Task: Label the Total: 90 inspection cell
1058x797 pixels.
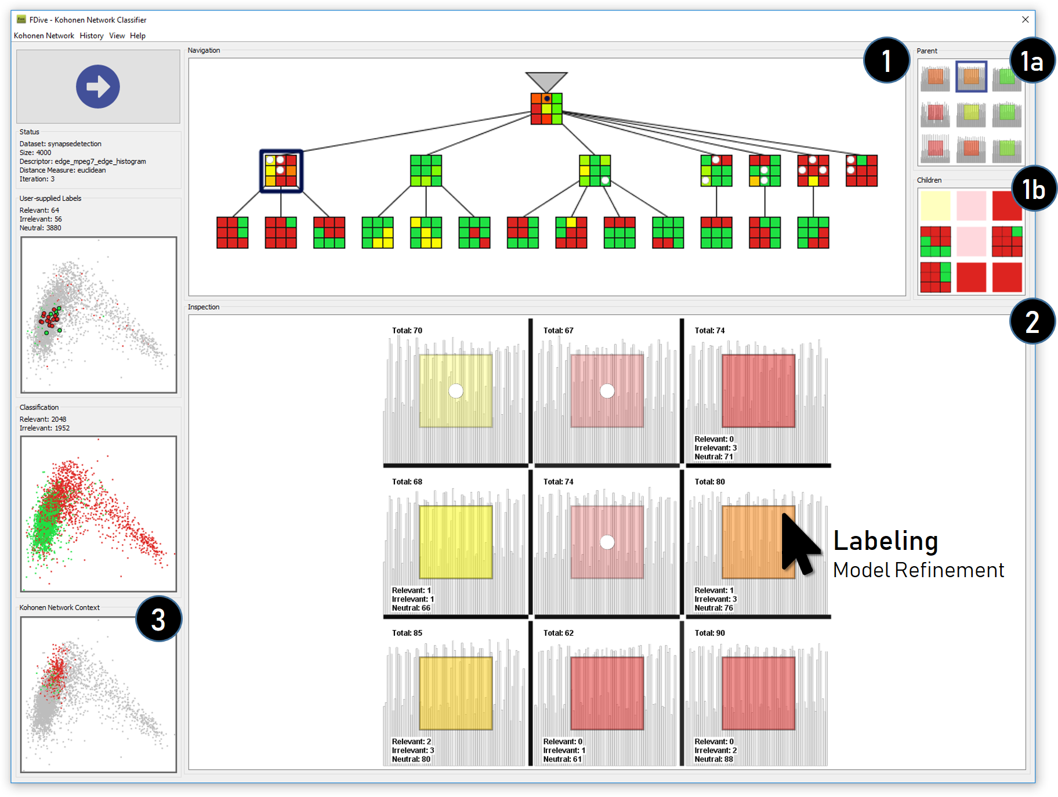Action: [x=759, y=693]
